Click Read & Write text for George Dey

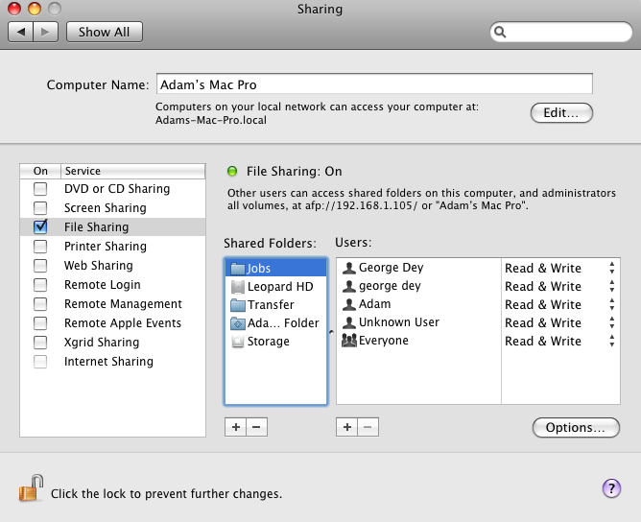[543, 268]
